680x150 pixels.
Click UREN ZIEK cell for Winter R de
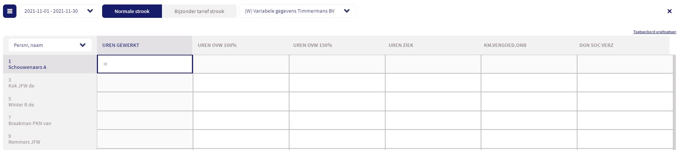pyautogui.click(x=433, y=102)
